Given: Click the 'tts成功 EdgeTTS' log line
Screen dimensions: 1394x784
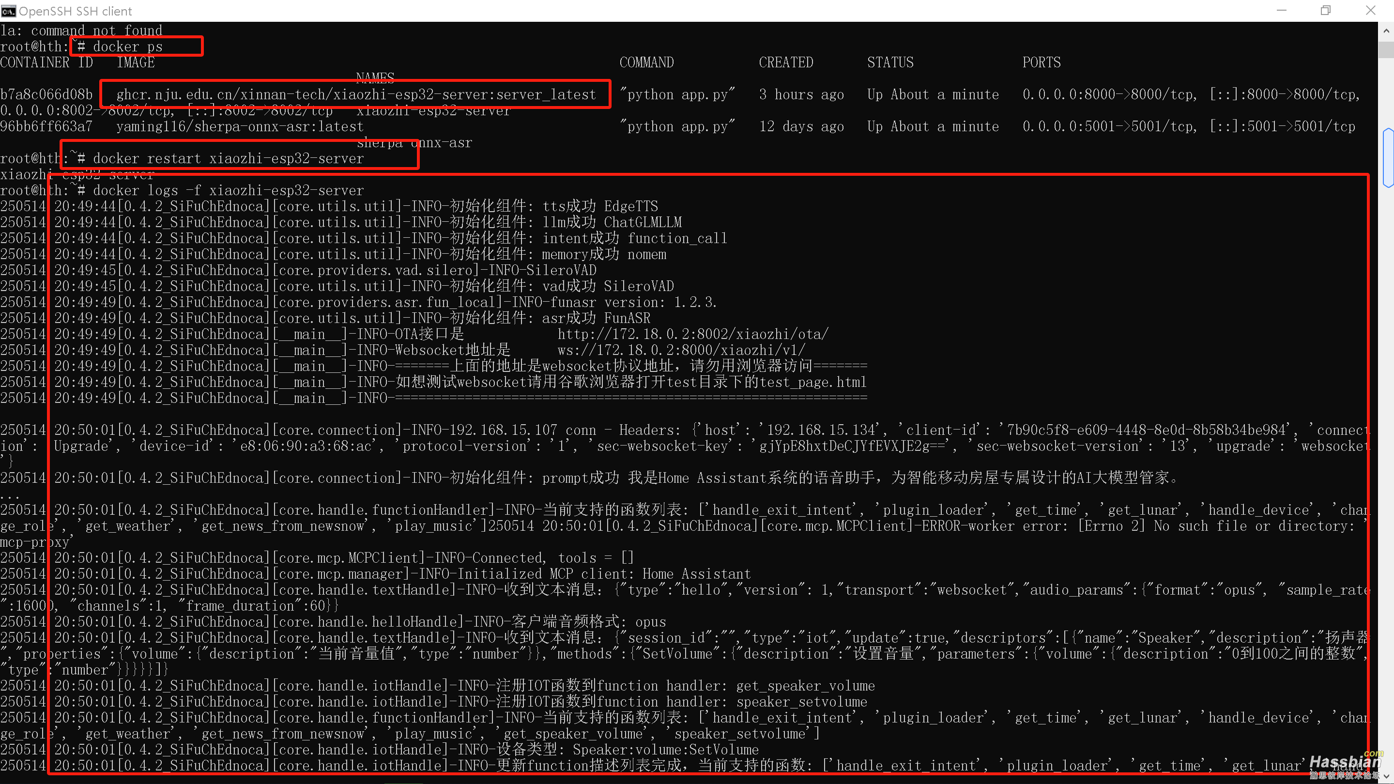Looking at the screenshot, I should coord(329,206).
